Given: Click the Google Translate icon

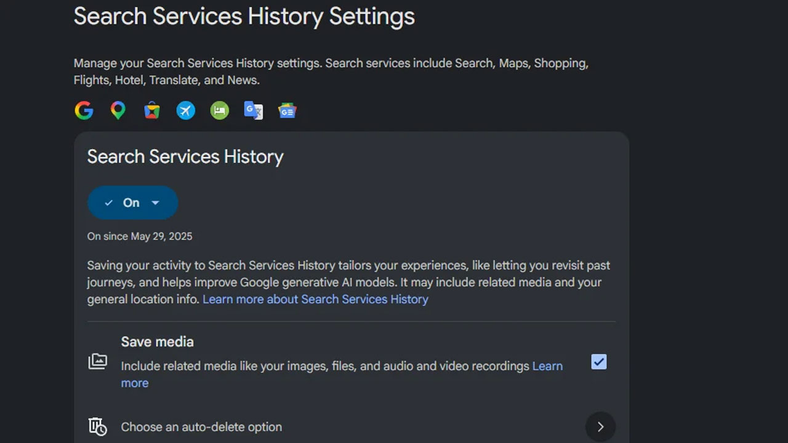Looking at the screenshot, I should tap(254, 111).
